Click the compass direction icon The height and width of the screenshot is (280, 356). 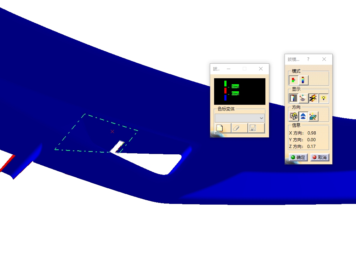(303, 116)
